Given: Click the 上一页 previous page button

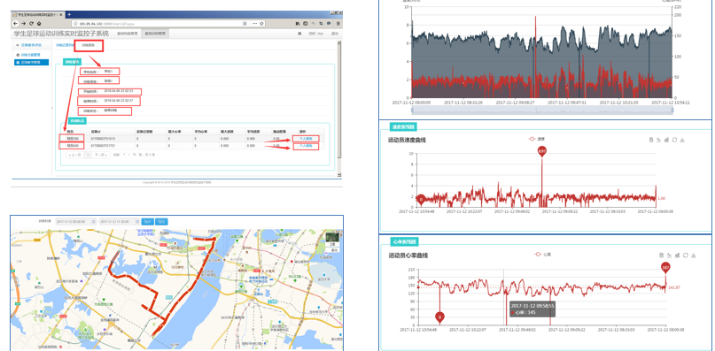Looking at the screenshot, I should point(74,155).
